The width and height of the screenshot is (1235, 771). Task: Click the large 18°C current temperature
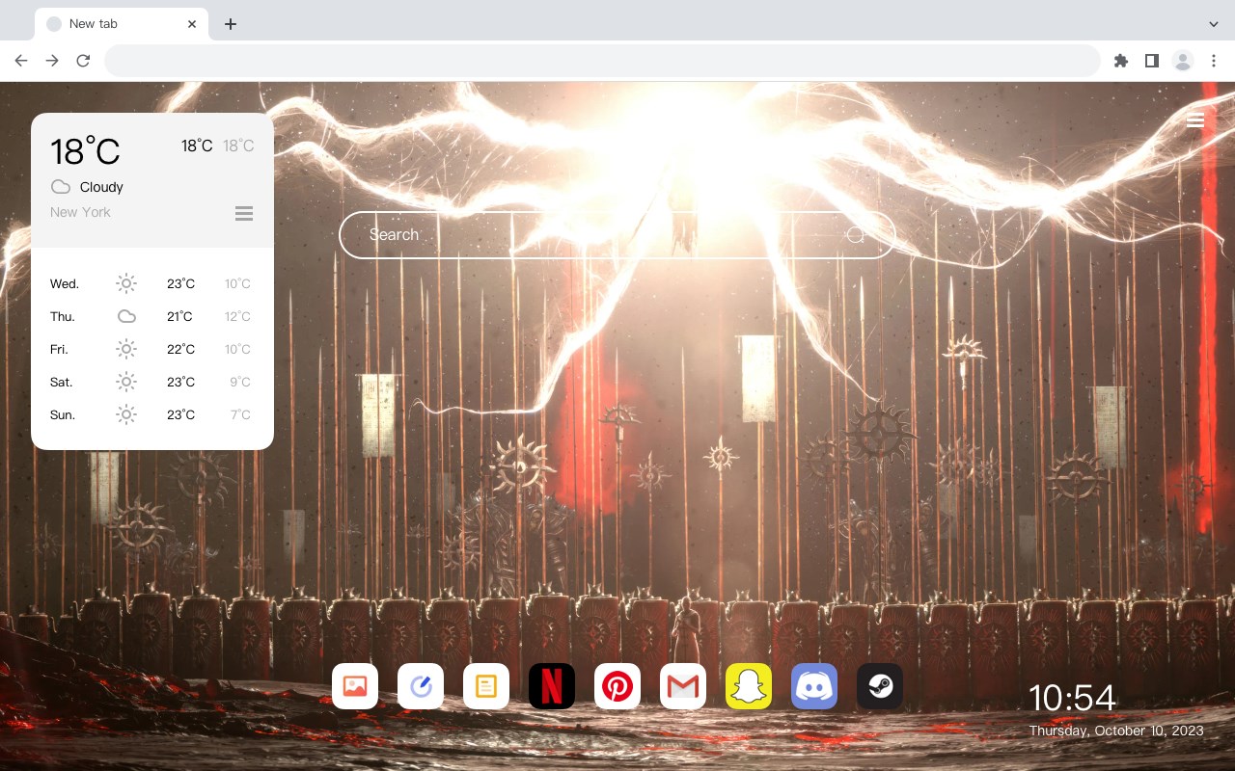click(x=85, y=151)
